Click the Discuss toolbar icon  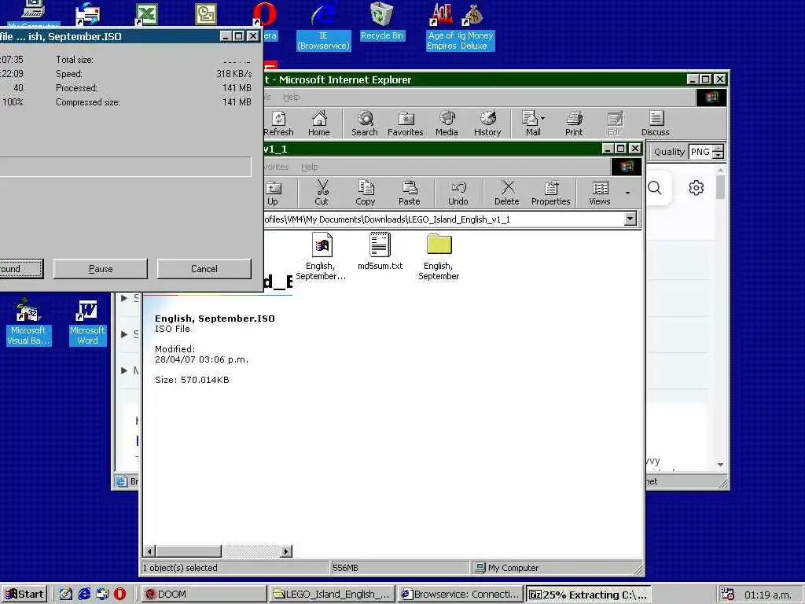[x=655, y=123]
